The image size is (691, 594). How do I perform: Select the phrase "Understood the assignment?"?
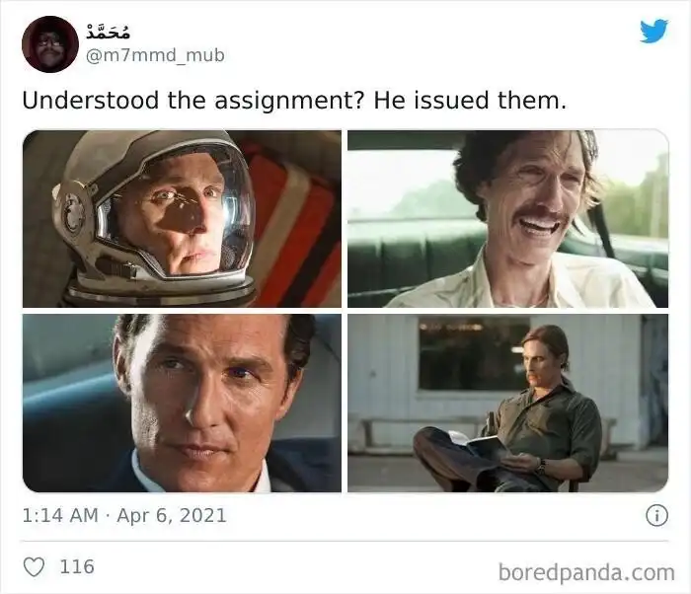(x=193, y=101)
